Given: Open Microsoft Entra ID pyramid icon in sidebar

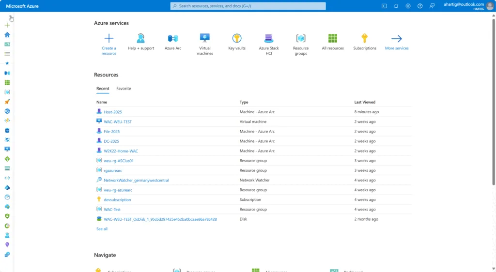Looking at the screenshot, I should pyautogui.click(x=7, y=187).
